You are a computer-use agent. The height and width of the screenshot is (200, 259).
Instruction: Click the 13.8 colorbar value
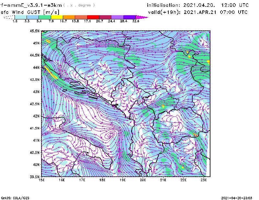75,21
